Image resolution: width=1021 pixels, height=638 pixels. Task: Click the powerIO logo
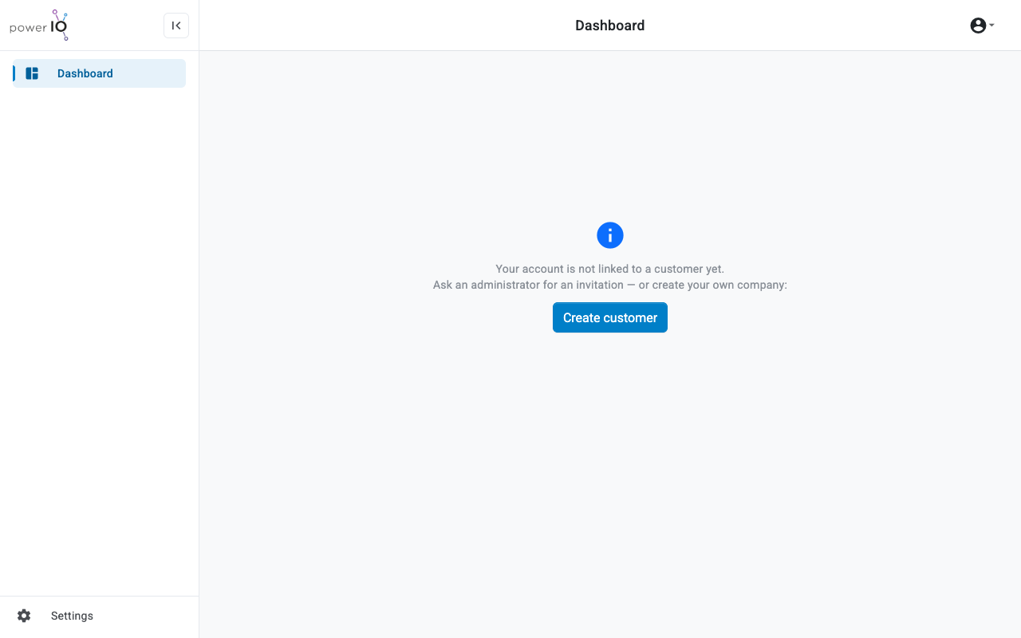click(x=39, y=26)
